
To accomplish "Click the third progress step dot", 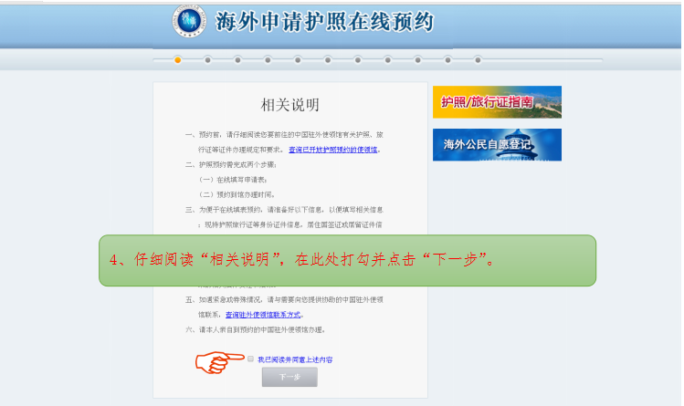I will coord(237,60).
